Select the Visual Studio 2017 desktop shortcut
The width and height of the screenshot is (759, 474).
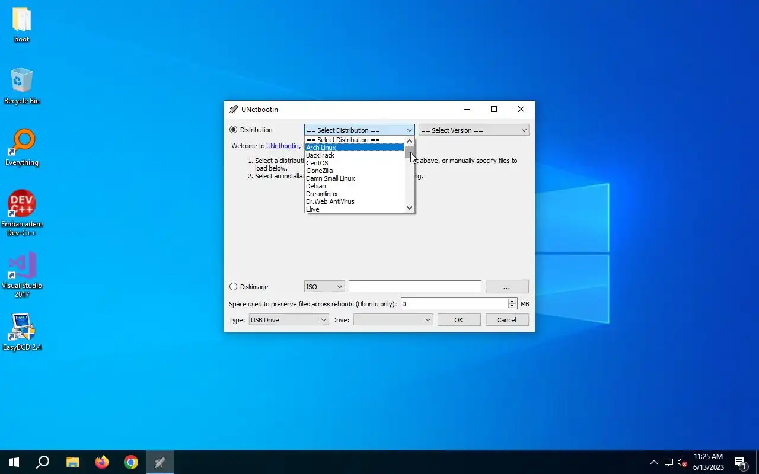(x=22, y=274)
